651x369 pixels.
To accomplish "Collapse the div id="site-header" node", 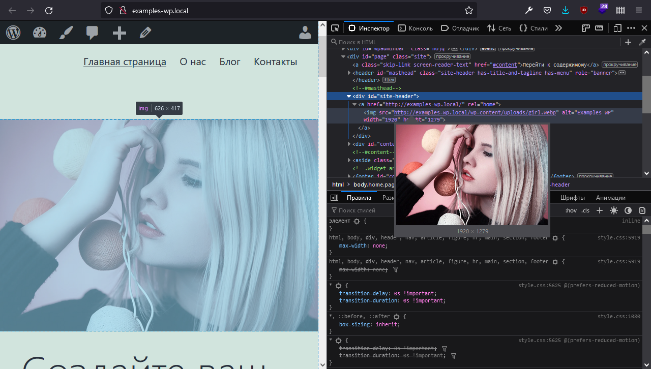I will [349, 96].
